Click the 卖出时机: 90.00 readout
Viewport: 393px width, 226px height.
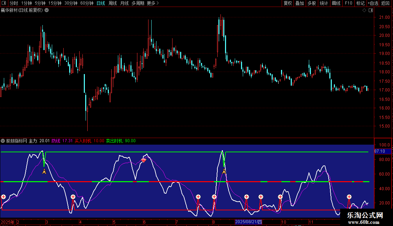pyautogui.click(x=121, y=141)
